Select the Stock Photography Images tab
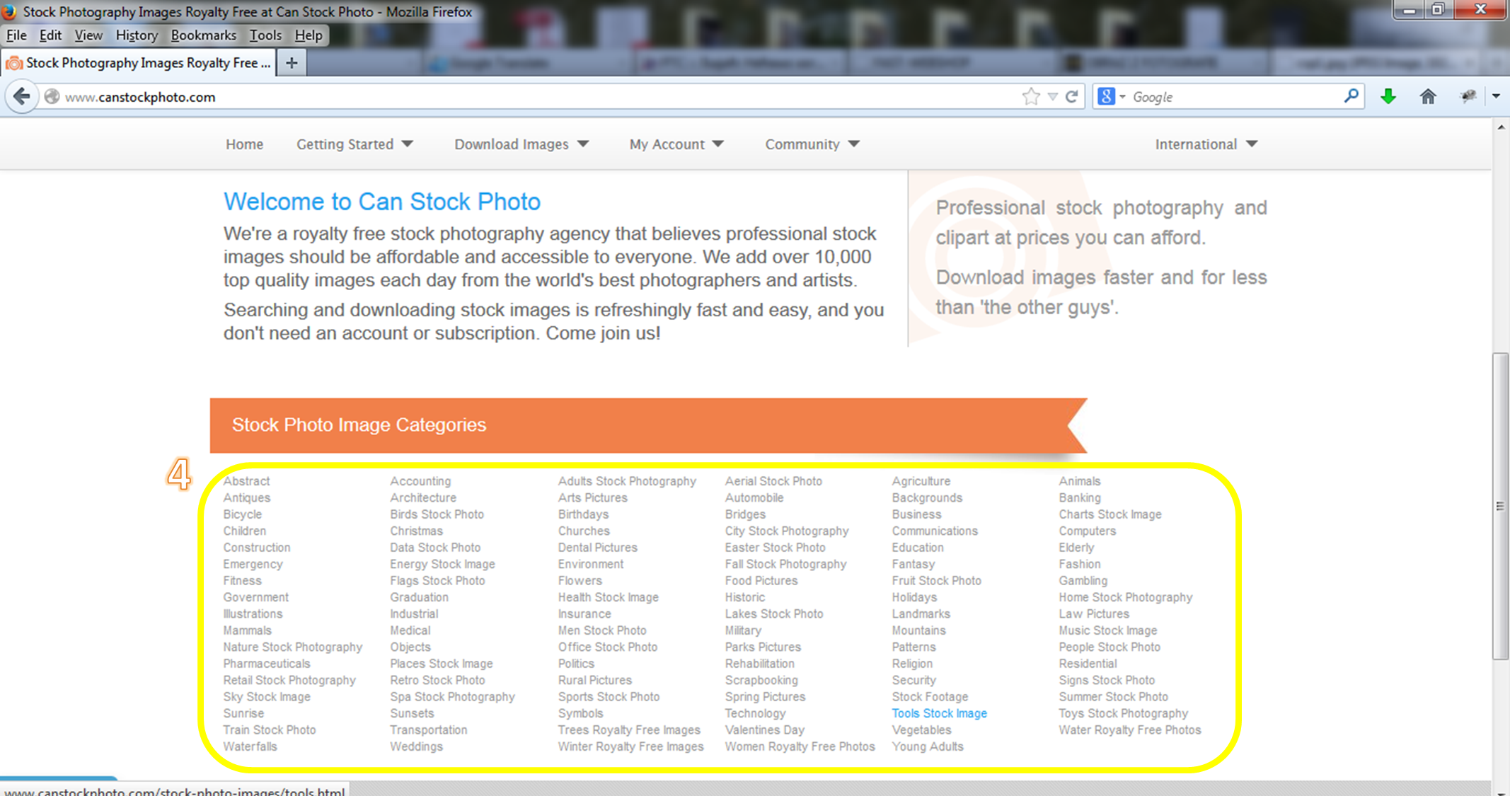The height and width of the screenshot is (796, 1510). pyautogui.click(x=139, y=63)
